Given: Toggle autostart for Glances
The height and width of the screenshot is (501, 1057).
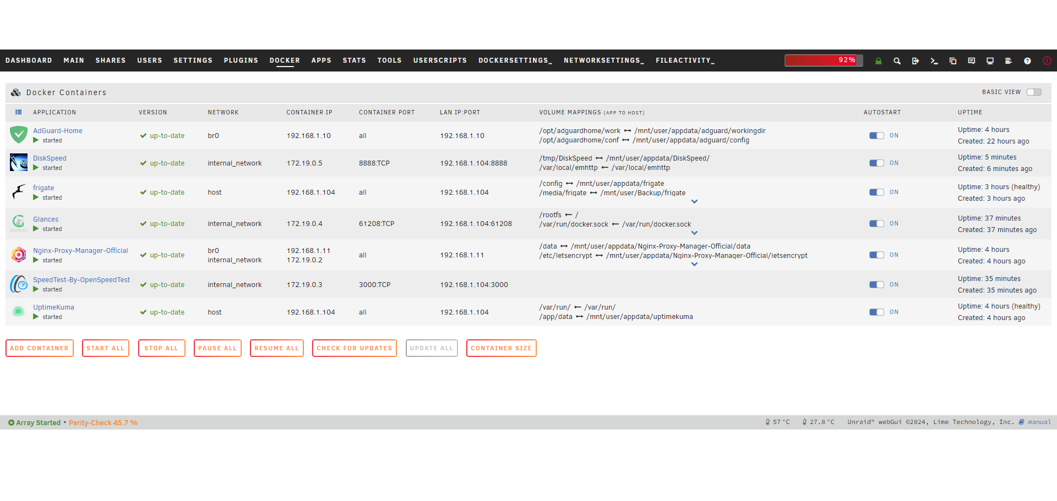Looking at the screenshot, I should pos(876,224).
